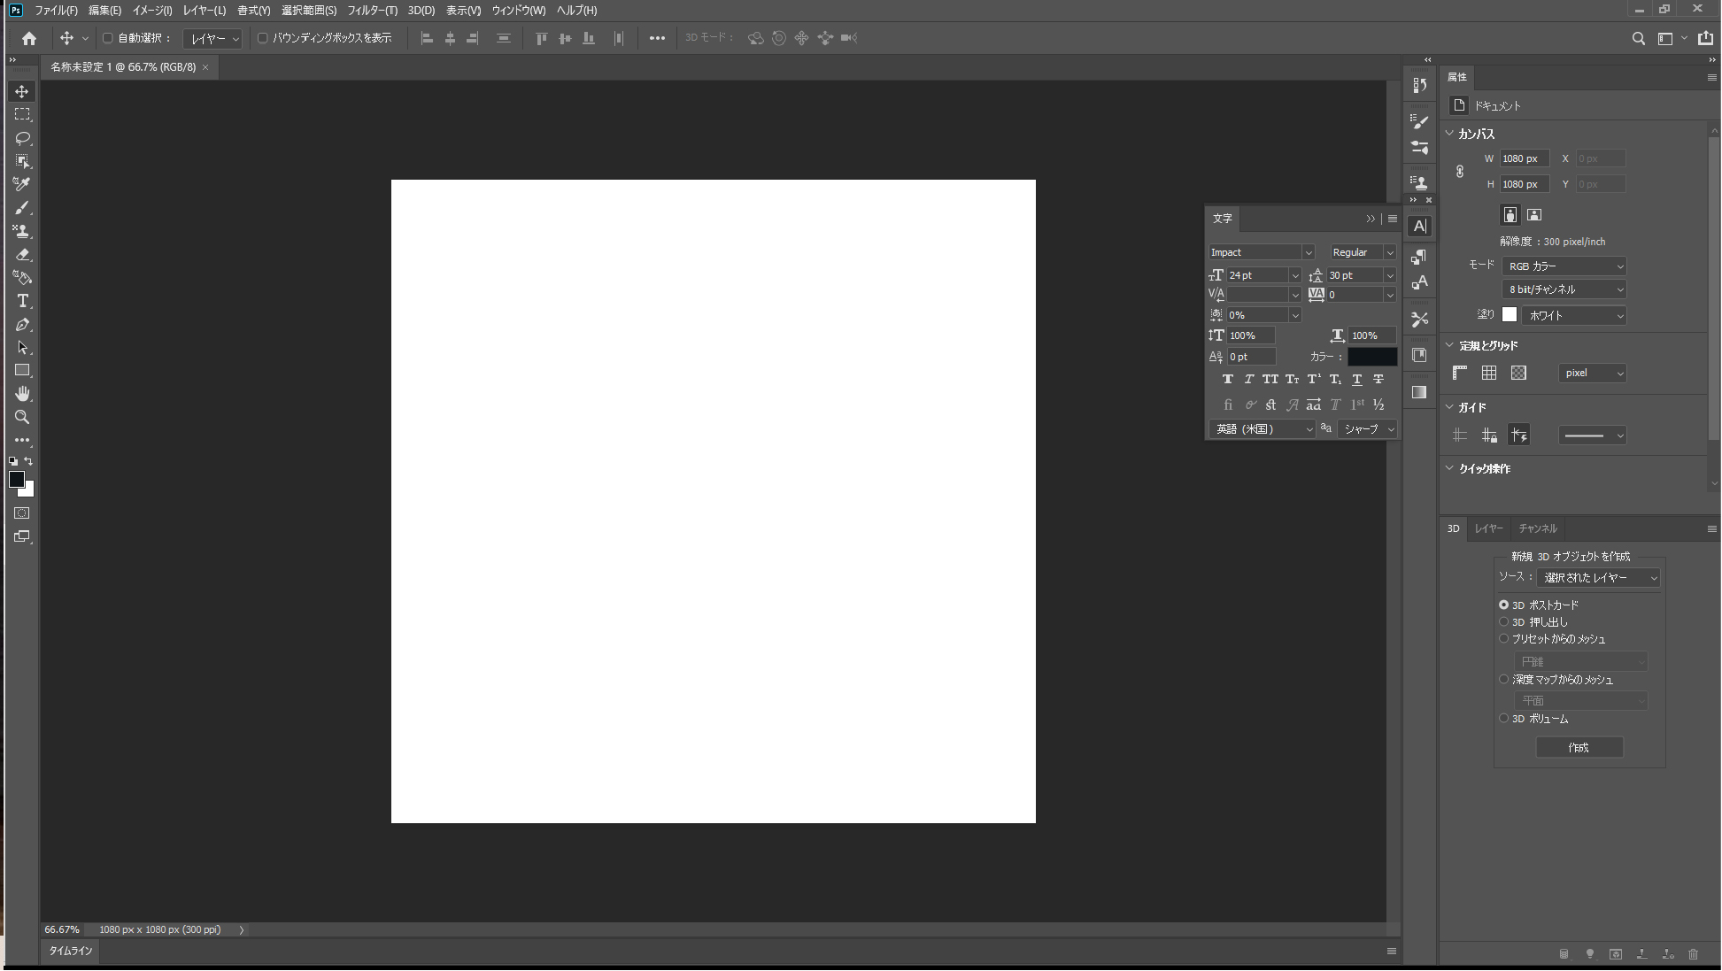Open the タイムライン panel label
The image size is (1722, 971).
(71, 952)
